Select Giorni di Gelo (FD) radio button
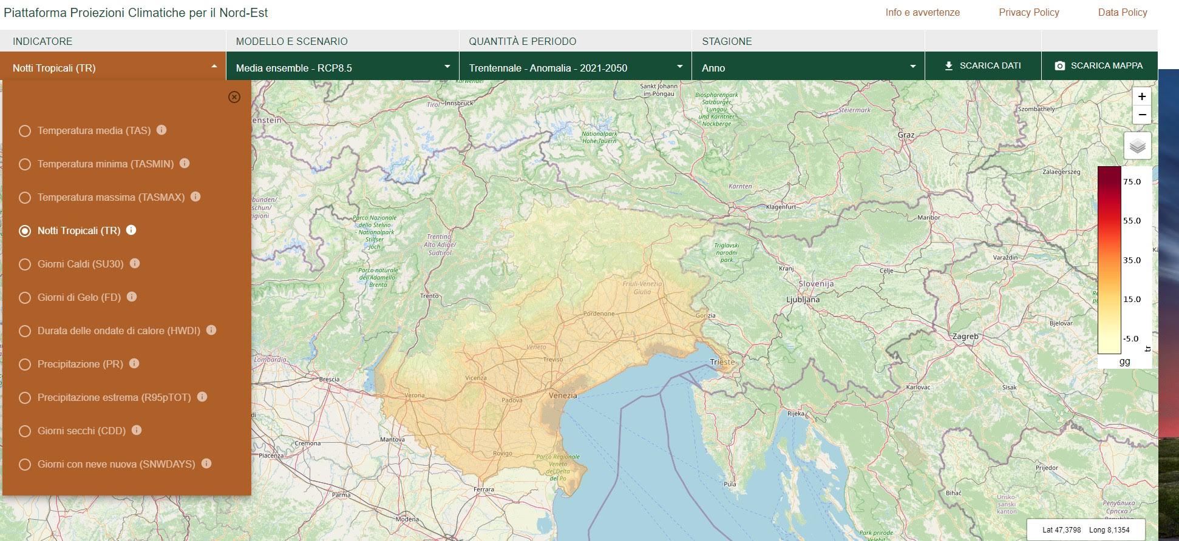Viewport: 1179px width, 541px height. [x=25, y=298]
